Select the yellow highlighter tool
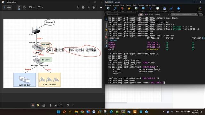 pyautogui.click(x=38, y=105)
